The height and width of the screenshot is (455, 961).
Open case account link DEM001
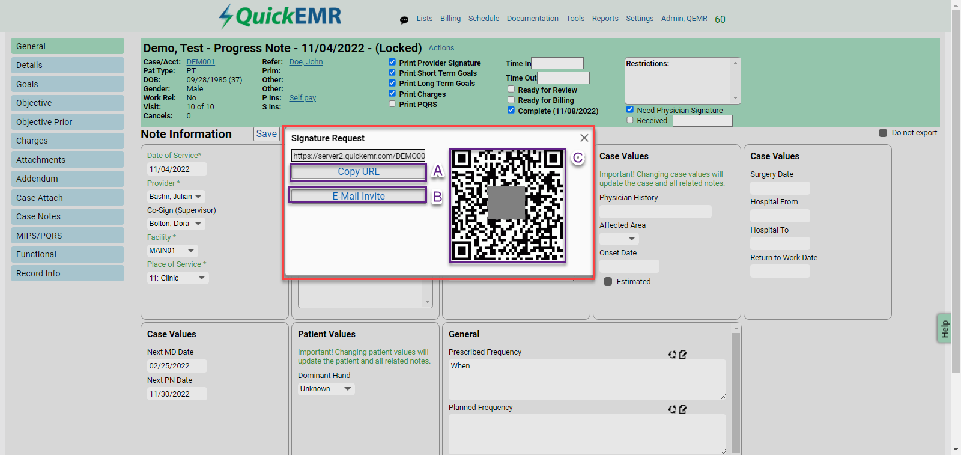[x=201, y=62]
